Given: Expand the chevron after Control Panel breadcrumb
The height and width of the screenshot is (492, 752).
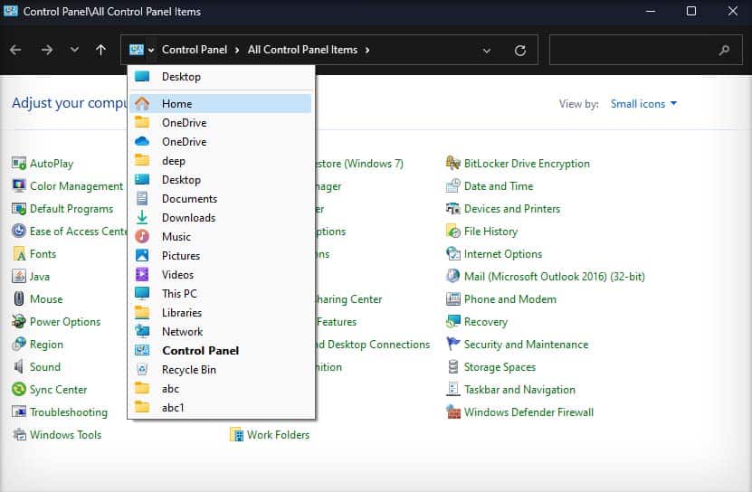Looking at the screenshot, I should point(237,50).
